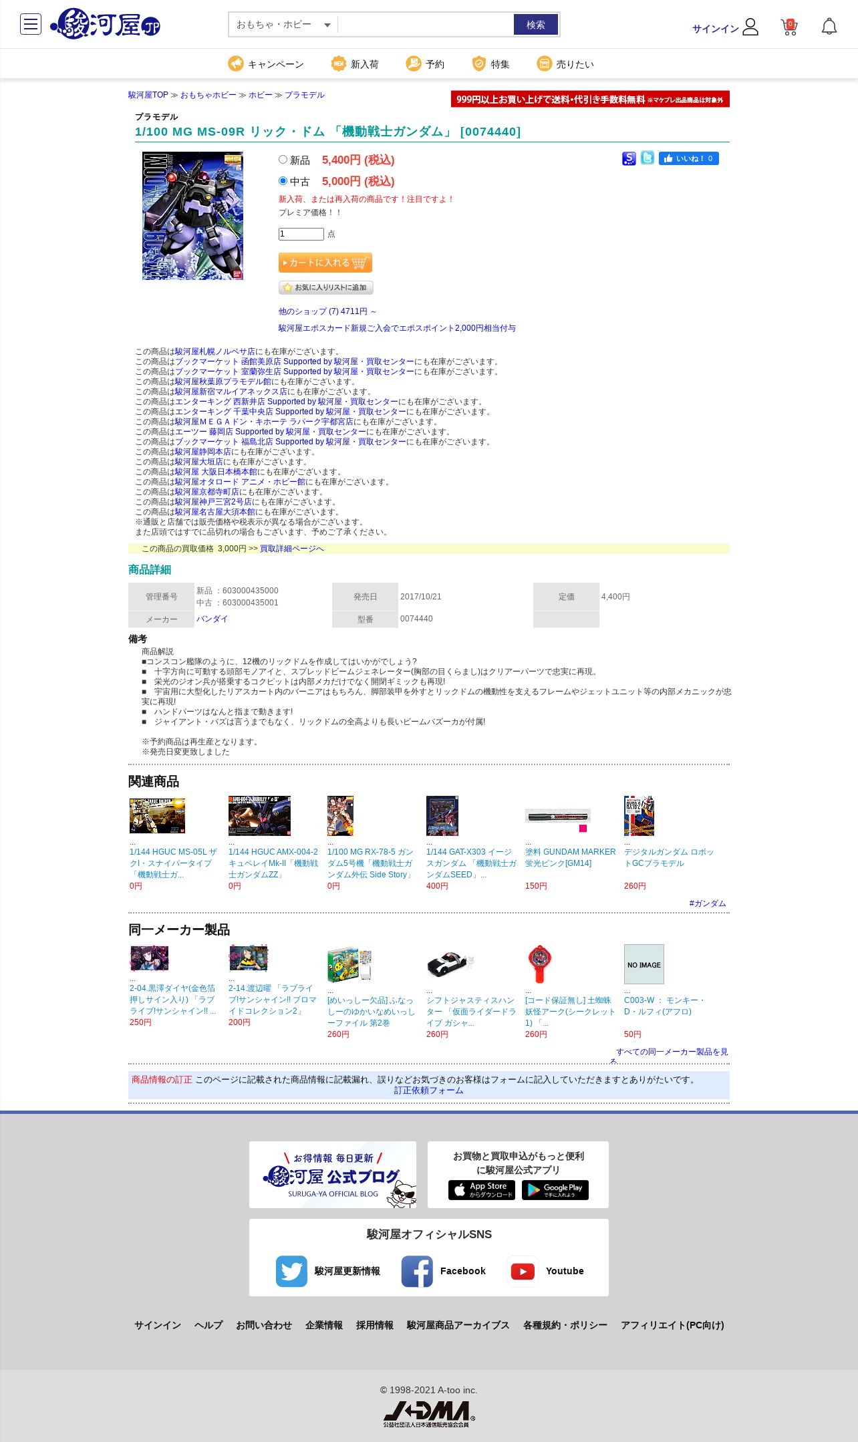Open the 駿河屋秋葉原プラモデル館 store link
Screen dimensions: 858x1442
pos(223,382)
